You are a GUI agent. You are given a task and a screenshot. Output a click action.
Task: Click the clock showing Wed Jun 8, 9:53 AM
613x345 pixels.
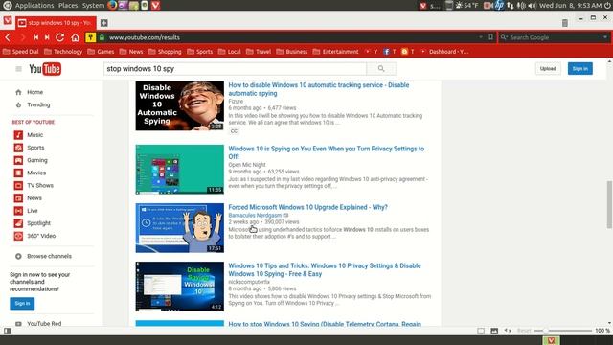[x=571, y=5]
